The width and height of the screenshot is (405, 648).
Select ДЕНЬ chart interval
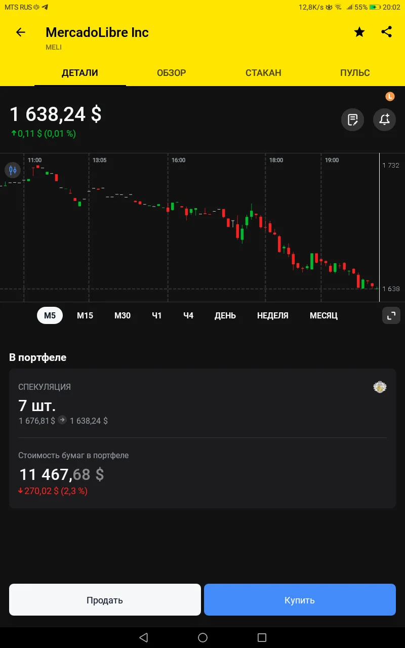(x=225, y=315)
